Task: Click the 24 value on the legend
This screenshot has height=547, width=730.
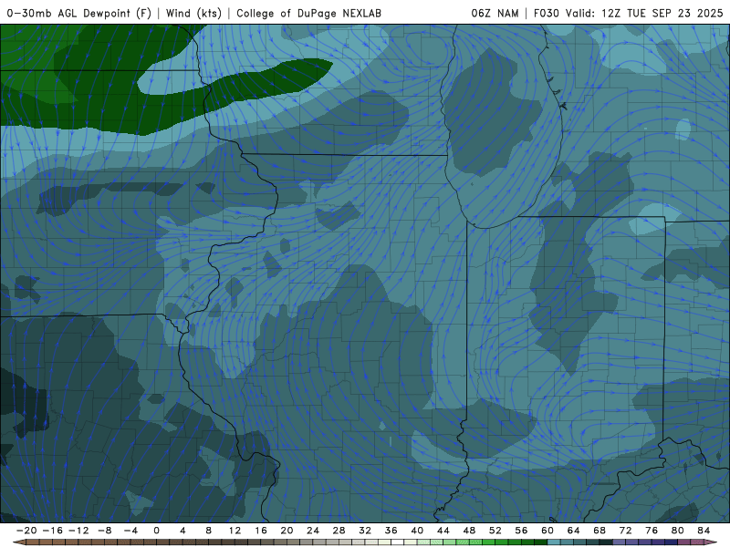Action: pyautogui.click(x=313, y=531)
